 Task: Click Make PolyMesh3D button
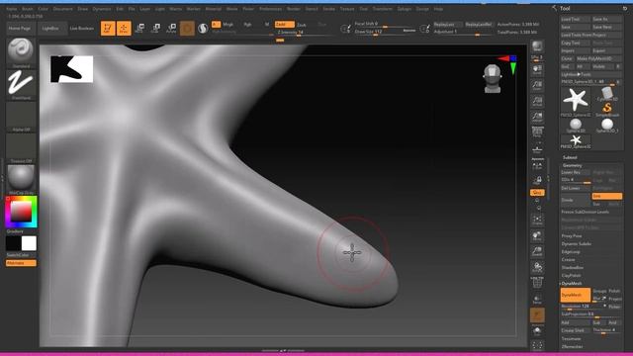(598, 58)
